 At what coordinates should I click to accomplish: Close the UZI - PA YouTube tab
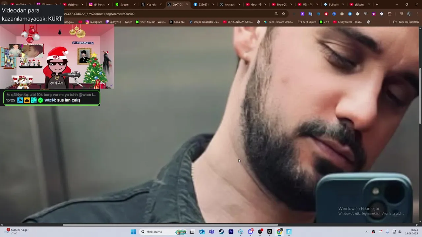317,5
